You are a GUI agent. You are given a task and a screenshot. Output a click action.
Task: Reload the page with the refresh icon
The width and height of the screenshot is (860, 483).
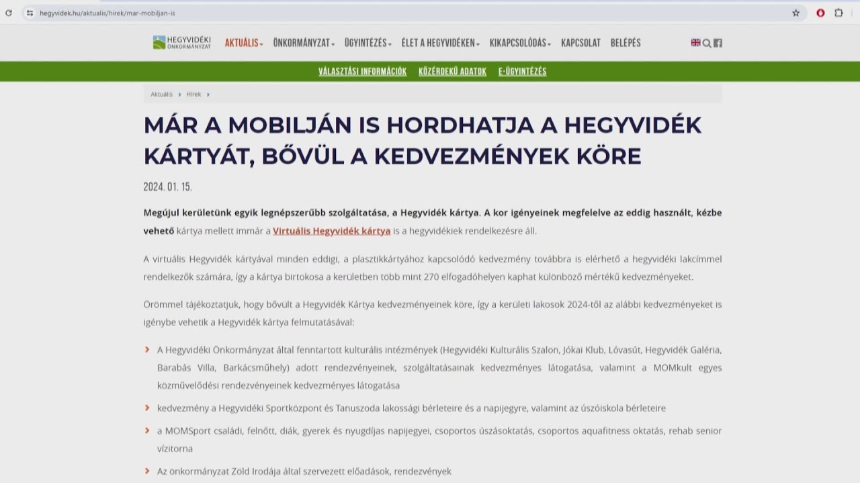coord(9,13)
